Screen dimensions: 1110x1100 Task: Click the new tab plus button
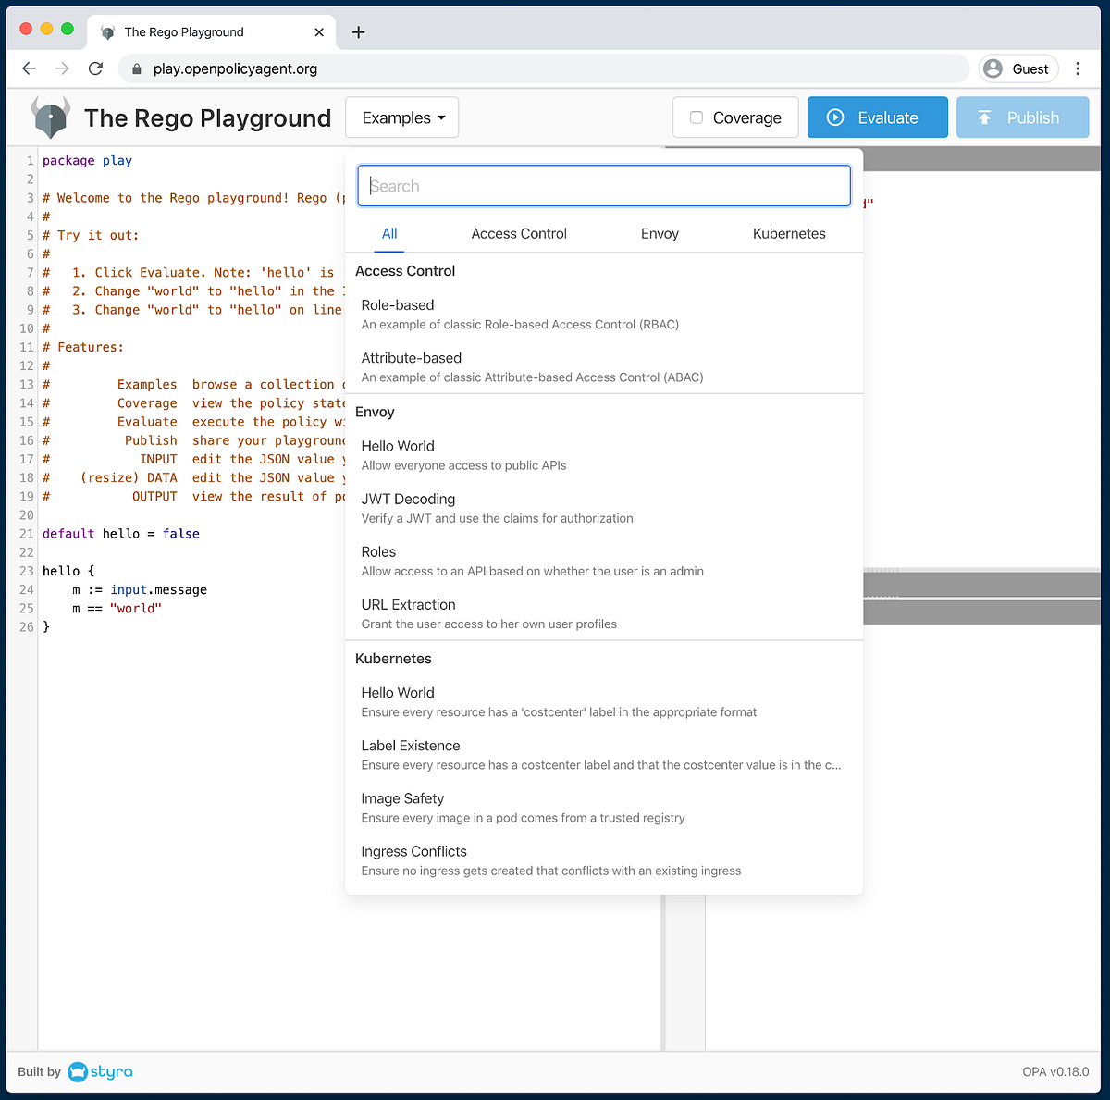point(358,31)
